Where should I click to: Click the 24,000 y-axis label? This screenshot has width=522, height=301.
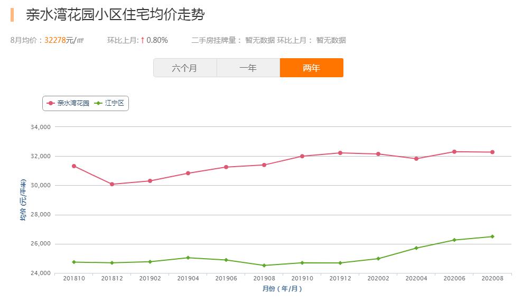pyautogui.click(x=41, y=273)
